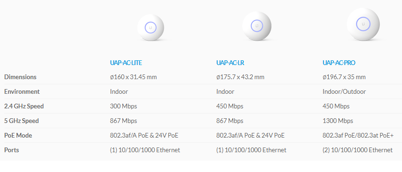The image size is (402, 172).
Task: Click the UAP-AC-LITE access point image
Action: click(151, 28)
